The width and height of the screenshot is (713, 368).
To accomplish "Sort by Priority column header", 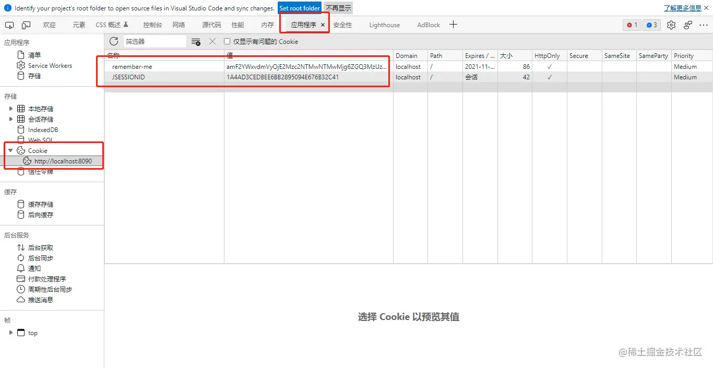I will [x=692, y=56].
